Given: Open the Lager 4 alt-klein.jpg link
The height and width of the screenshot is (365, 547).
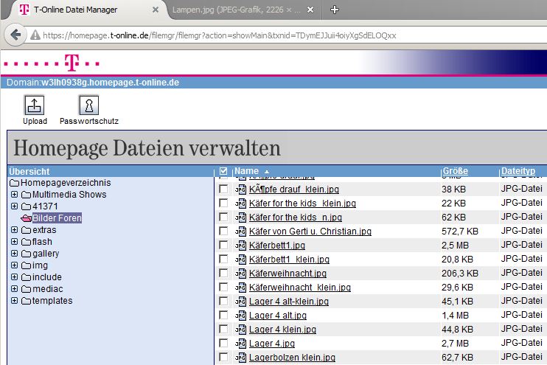Looking at the screenshot, I should pos(289,301).
